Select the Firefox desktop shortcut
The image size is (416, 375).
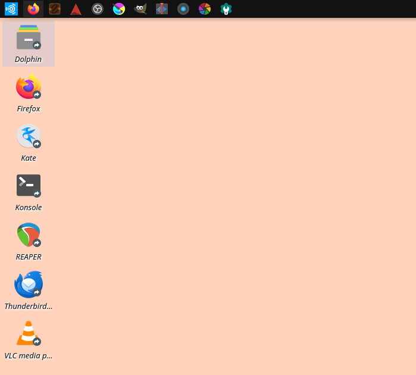tap(29, 93)
